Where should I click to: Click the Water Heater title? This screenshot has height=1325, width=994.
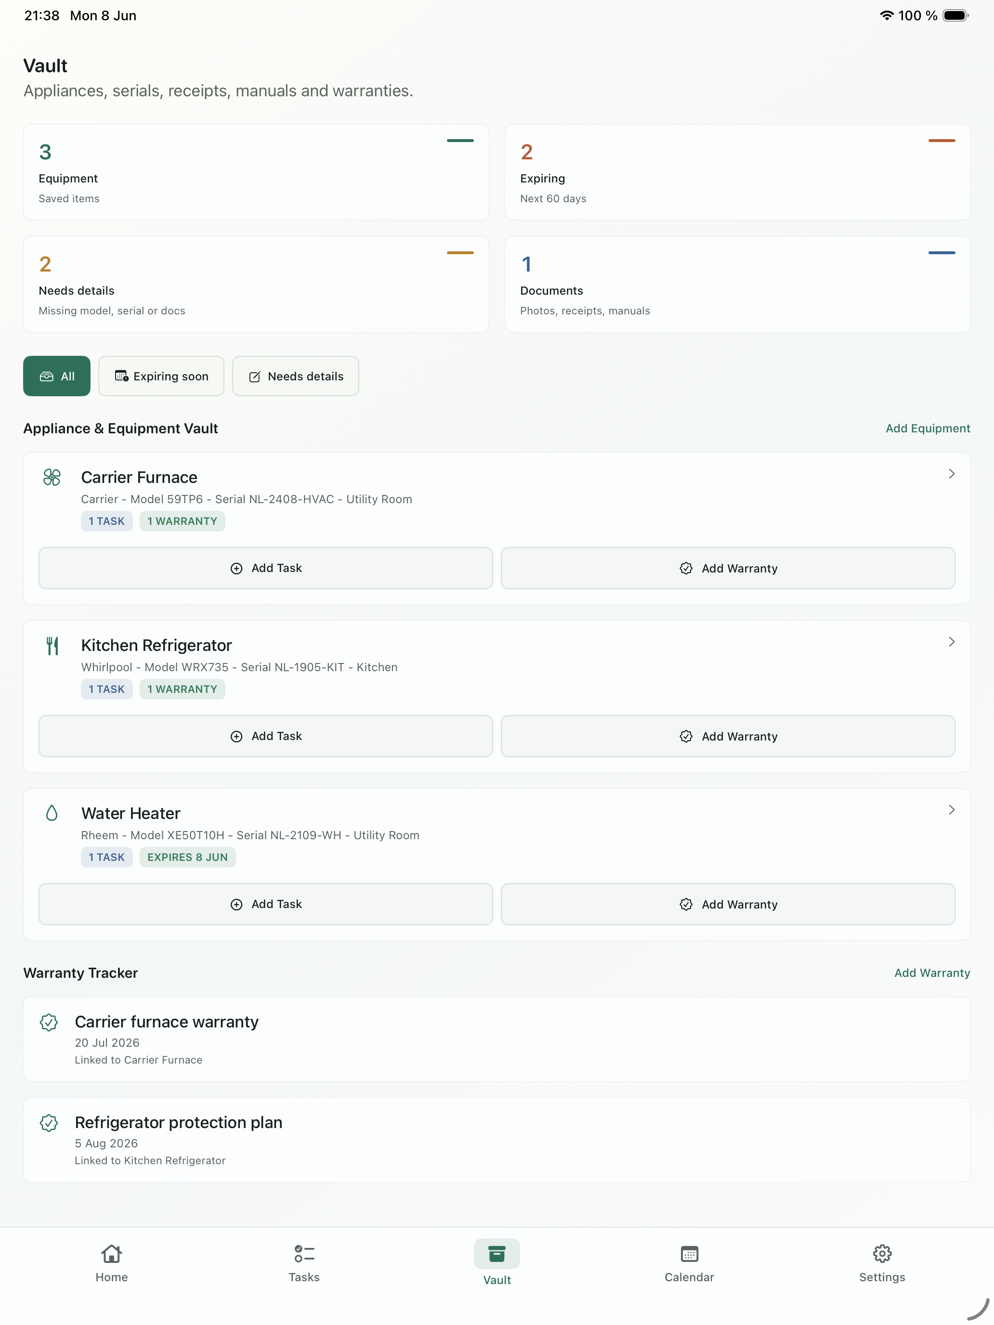[131, 814]
